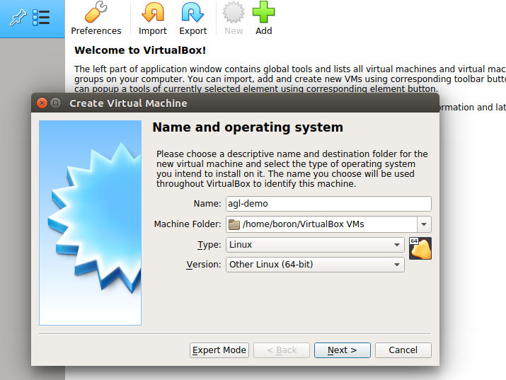
Task: Click the dialog's grey window button beside close
Action: coord(55,103)
